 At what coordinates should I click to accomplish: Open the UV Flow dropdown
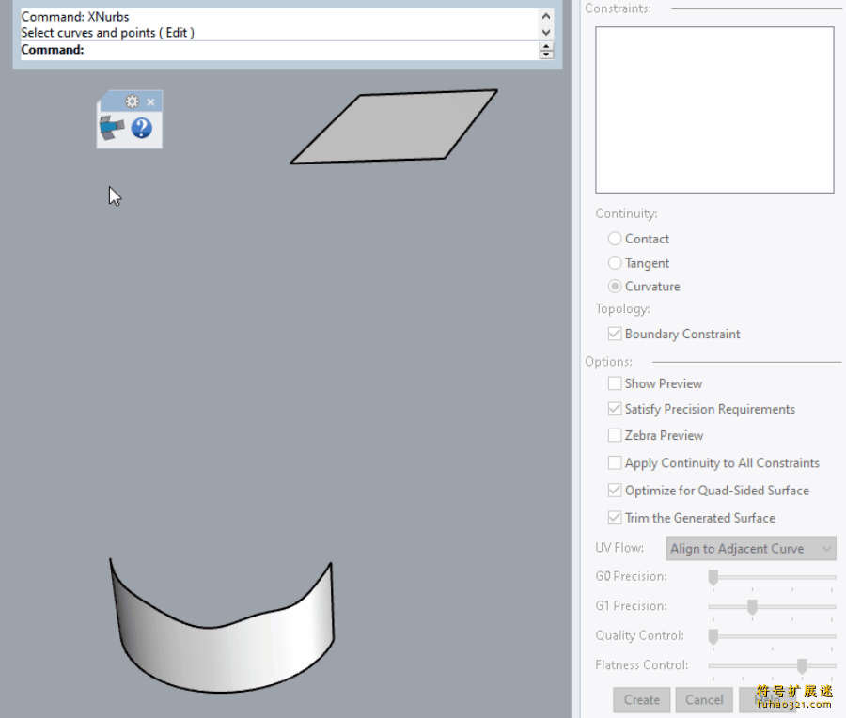[x=750, y=548]
